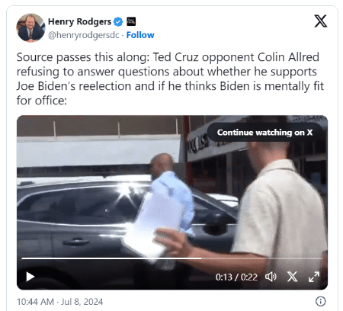Click the blue verified checkmark badge
The height and width of the screenshot is (311, 343).
pyautogui.click(x=118, y=21)
